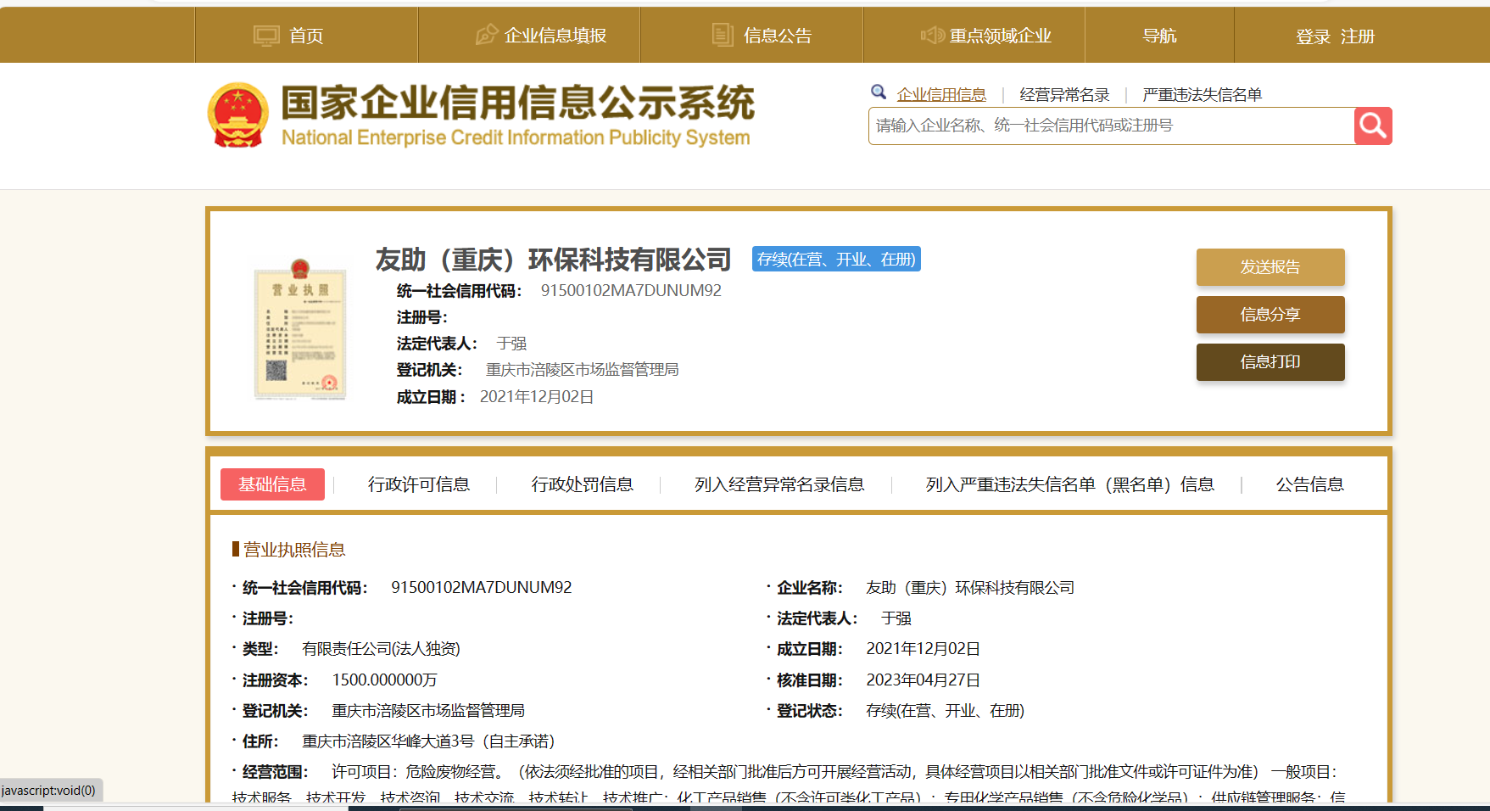1490x811 pixels.
Task: Go to 信息公告 navigation item
Action: pyautogui.click(x=778, y=36)
